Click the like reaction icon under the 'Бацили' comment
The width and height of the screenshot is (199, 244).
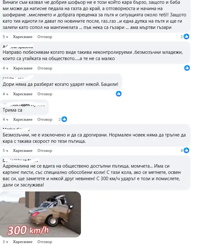(119, 94)
